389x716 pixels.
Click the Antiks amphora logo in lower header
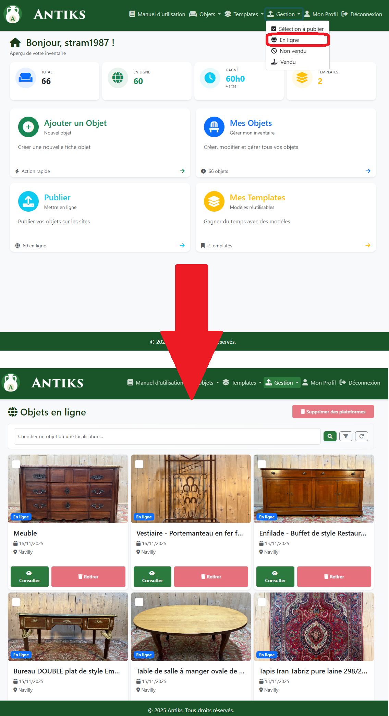(11, 383)
